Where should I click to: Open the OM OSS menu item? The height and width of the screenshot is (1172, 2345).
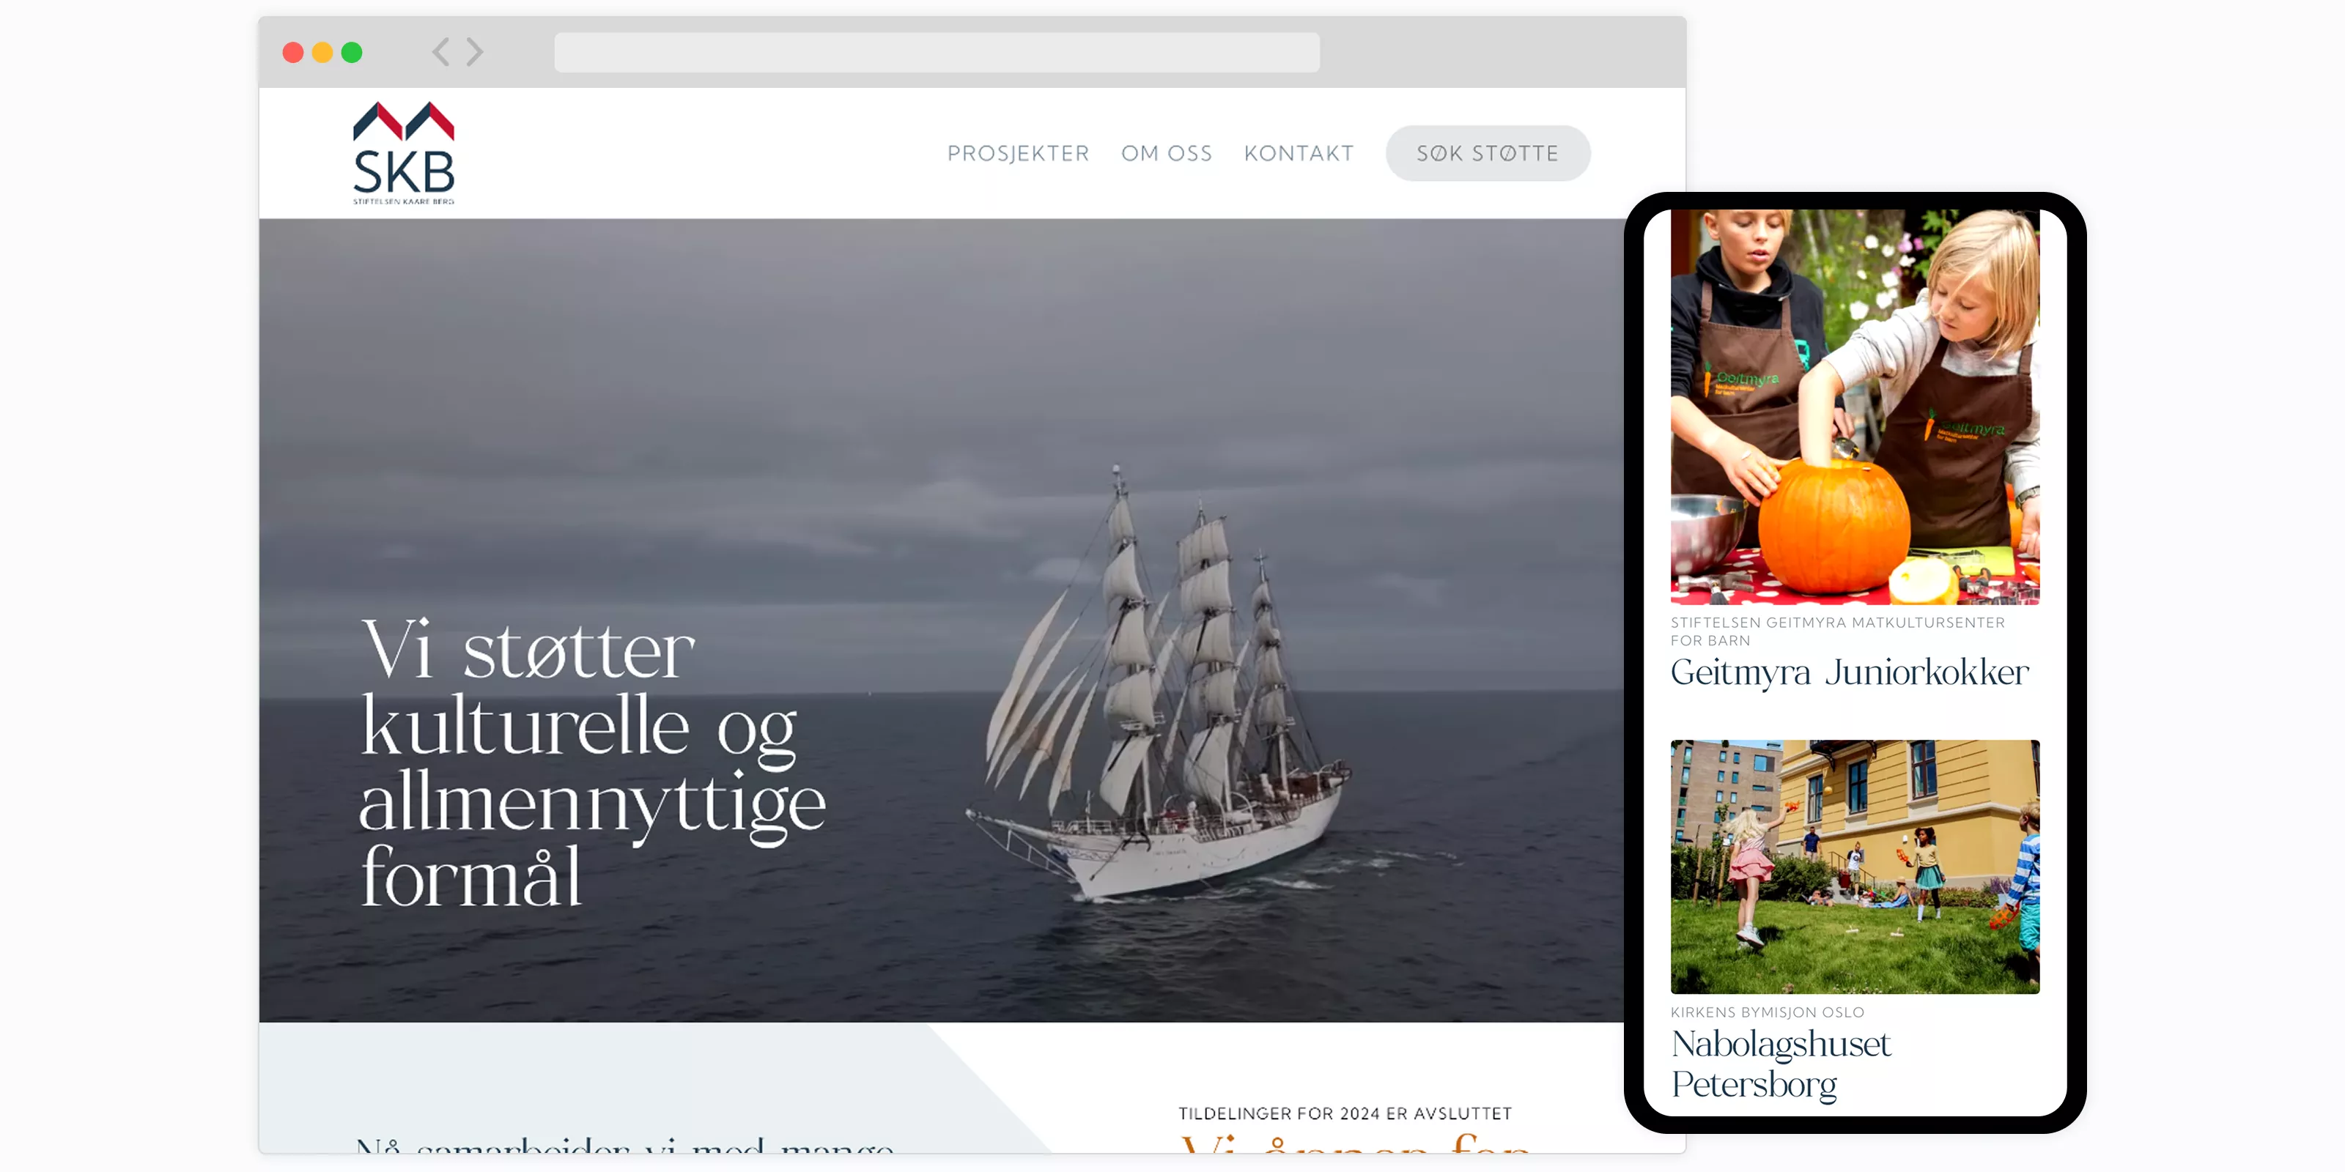point(1166,154)
